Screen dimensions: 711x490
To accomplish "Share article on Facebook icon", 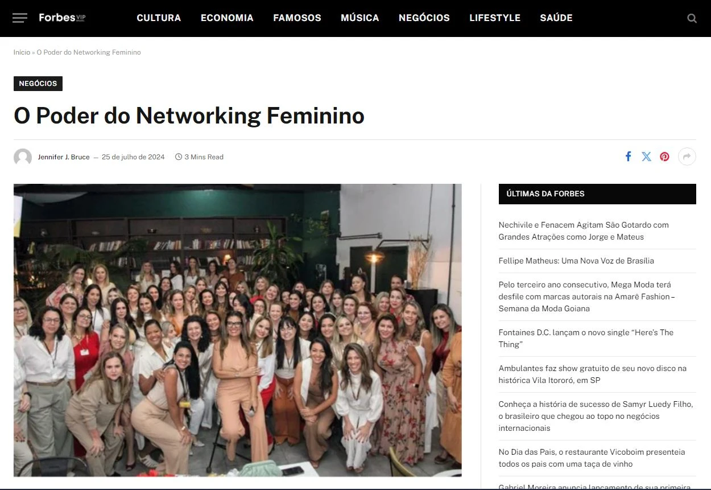I will 628,157.
